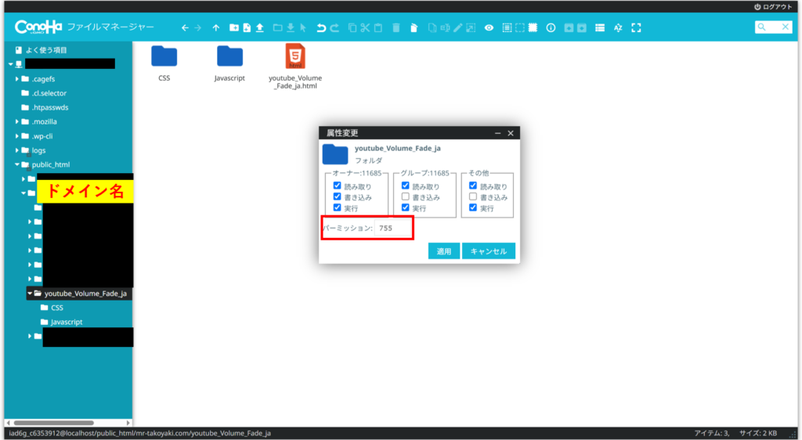The width and height of the screenshot is (802, 440).
Task: Expand the .wp-cli folder arrow
Action: 17,136
